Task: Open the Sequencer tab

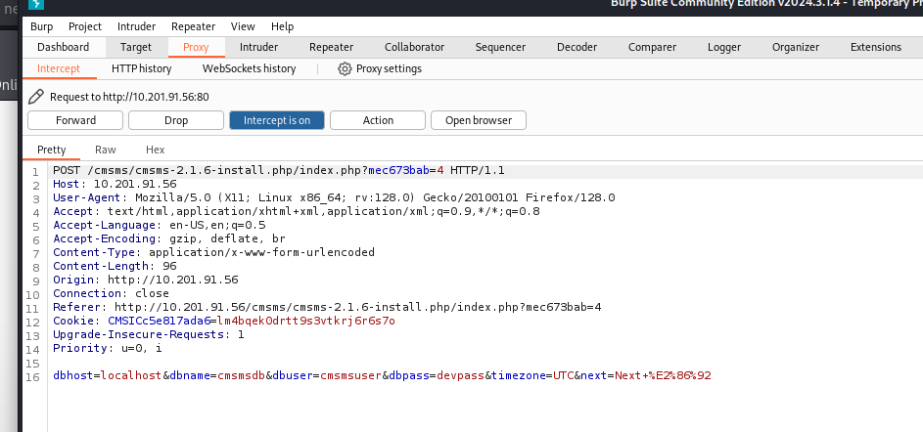Action: point(500,47)
